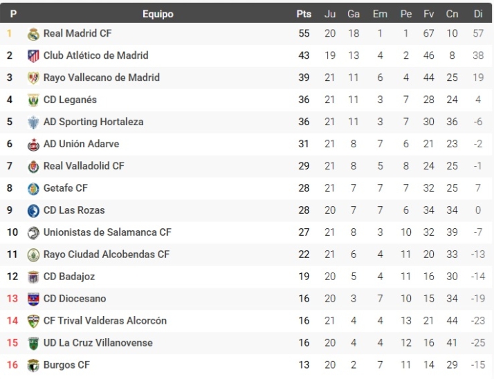Click the Getafe CF crest icon
The width and height of the screenshot is (494, 379).
coord(34,188)
